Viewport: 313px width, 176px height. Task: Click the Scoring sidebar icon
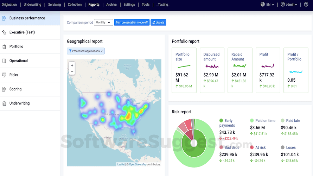tap(4, 89)
